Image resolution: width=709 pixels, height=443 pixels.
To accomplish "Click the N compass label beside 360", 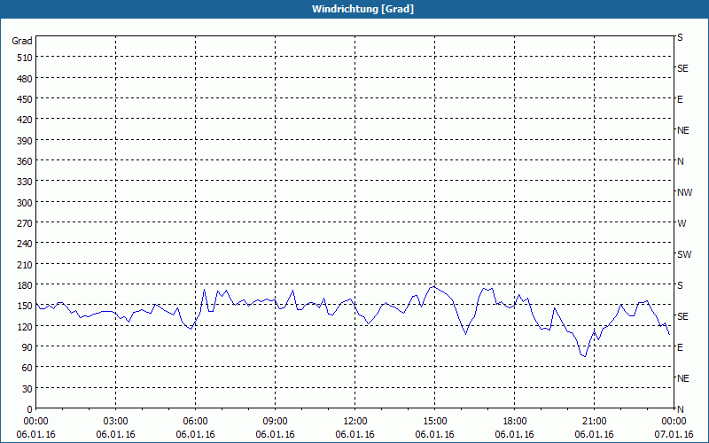I will point(680,161).
